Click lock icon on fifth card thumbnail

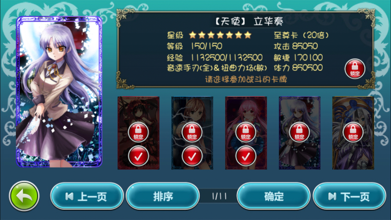[x=353, y=132]
